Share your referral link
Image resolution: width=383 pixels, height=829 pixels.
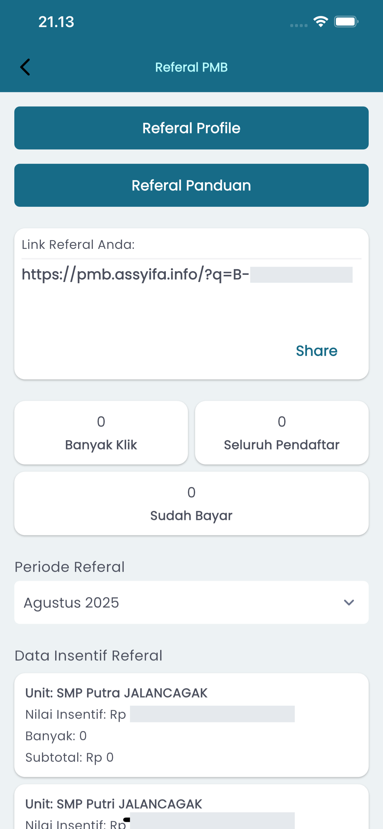(x=316, y=350)
